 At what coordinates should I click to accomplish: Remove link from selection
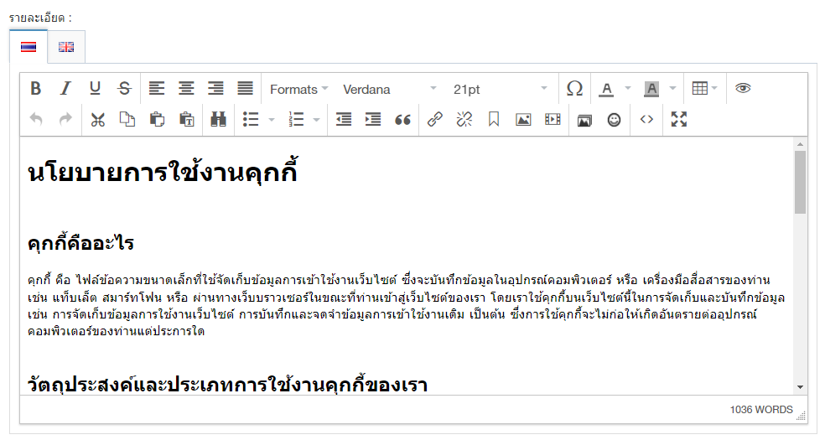click(x=464, y=119)
